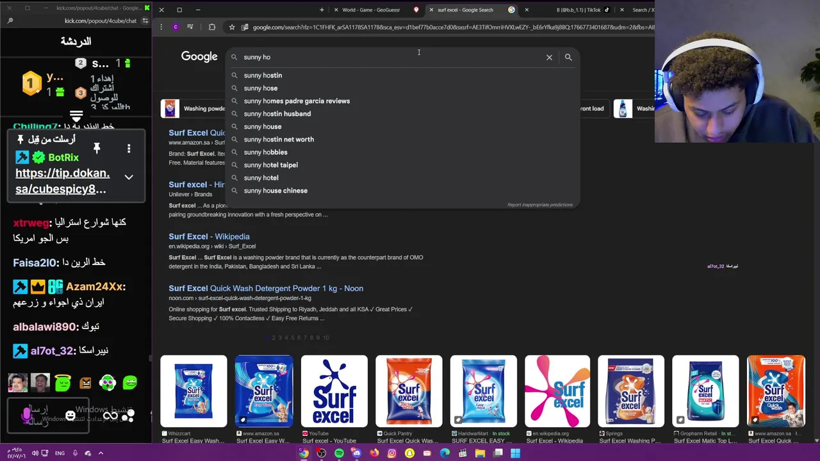This screenshot has width=820, height=461.
Task: Open the media control icon in browser toolbar
Action: pyautogui.click(x=190, y=27)
